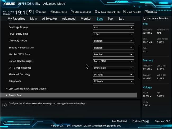Screen dimensions: 172x129
Task: Click memory capacity value 4096 MB
Action: coord(147,78)
